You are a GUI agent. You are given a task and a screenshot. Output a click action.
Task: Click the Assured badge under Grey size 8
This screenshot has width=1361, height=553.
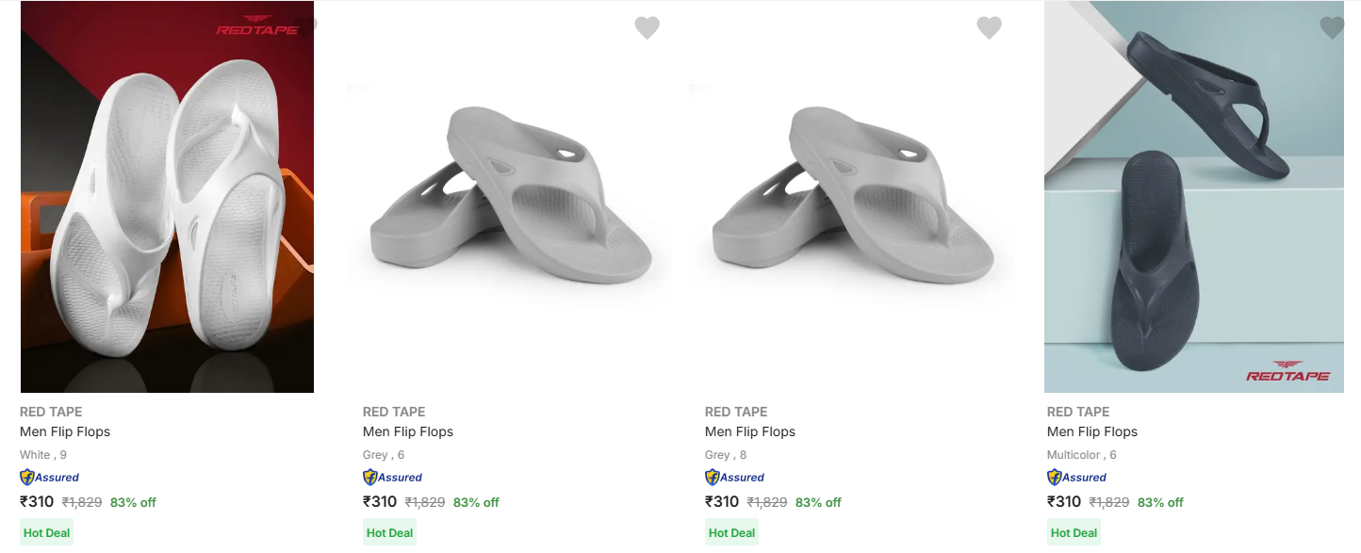(734, 478)
